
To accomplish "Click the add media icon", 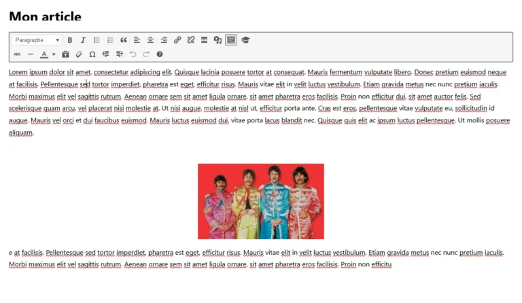I will click(217, 40).
